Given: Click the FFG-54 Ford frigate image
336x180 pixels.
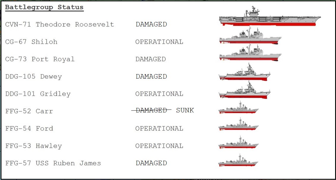Looking at the screenshot, I should click(239, 126).
